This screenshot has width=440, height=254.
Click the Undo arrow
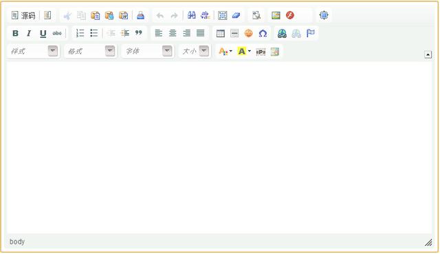pyautogui.click(x=160, y=15)
